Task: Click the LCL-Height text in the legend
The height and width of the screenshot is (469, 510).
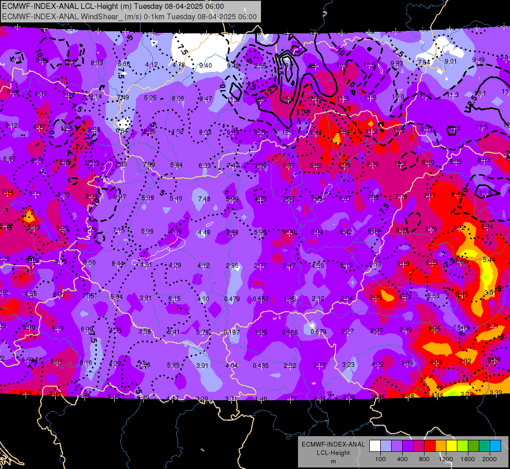Action: coord(333,453)
